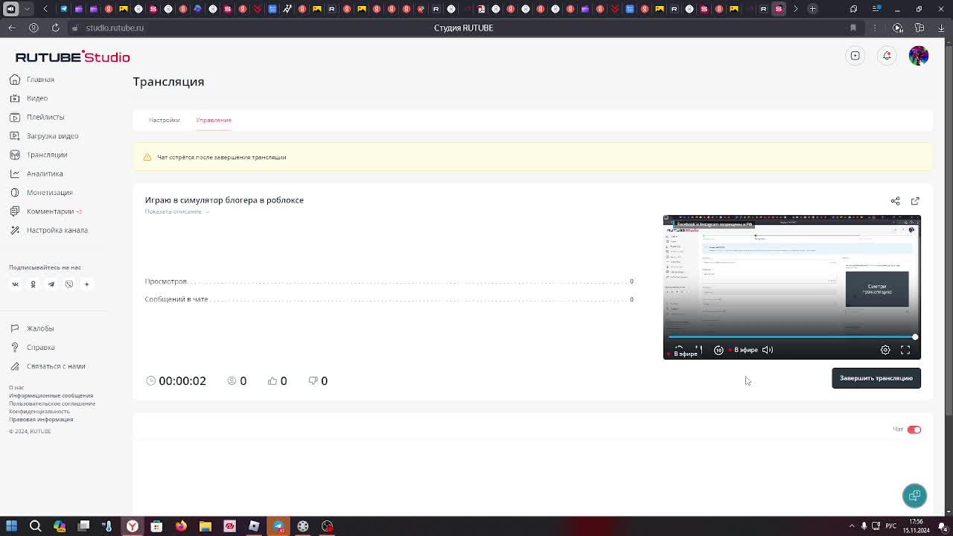
Task: Click the Telegram social icon
Action: (x=51, y=284)
